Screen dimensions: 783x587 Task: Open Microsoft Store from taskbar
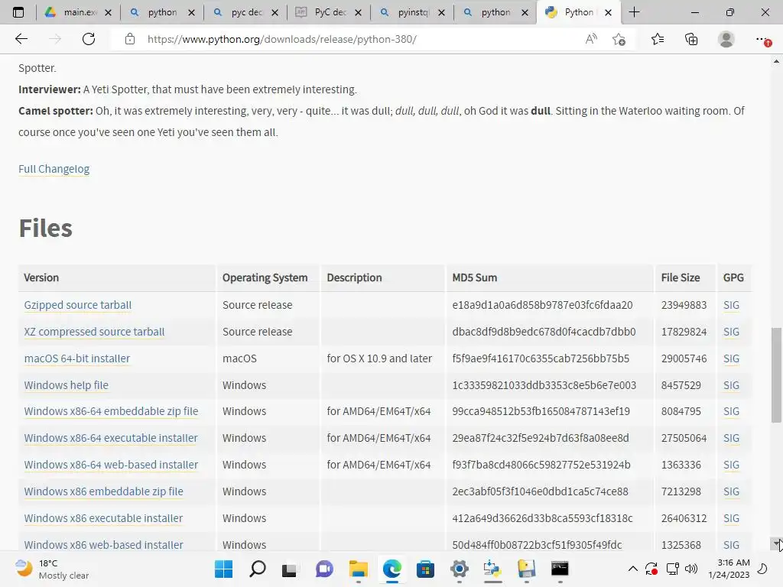tap(425, 569)
